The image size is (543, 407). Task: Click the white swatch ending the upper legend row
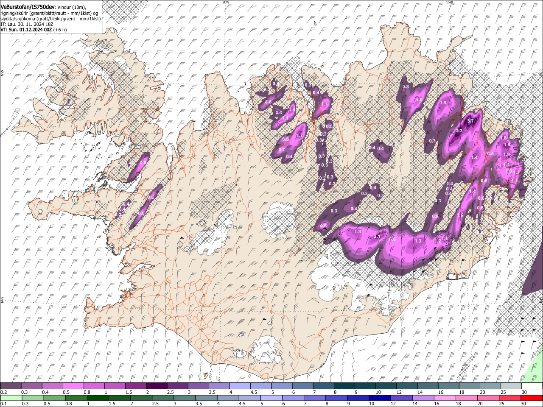pyautogui.click(x=532, y=386)
